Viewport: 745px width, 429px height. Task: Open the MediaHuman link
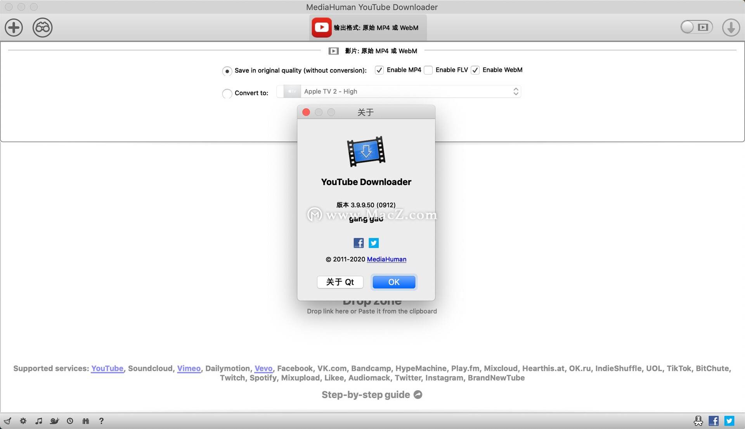click(x=386, y=259)
